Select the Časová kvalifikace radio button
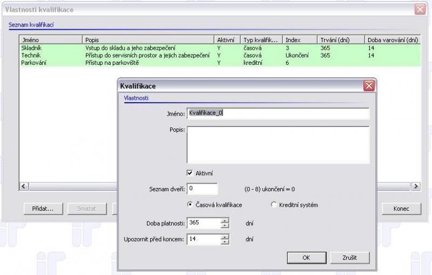This screenshot has width=432, height=275. (x=190, y=205)
